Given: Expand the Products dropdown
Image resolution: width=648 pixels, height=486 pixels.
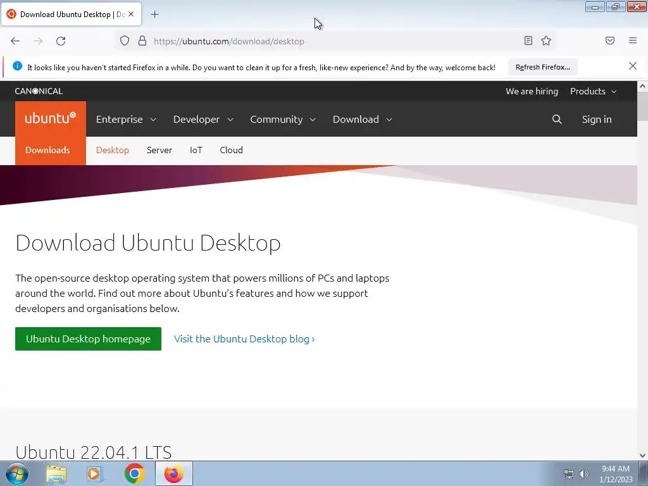Looking at the screenshot, I should (594, 91).
